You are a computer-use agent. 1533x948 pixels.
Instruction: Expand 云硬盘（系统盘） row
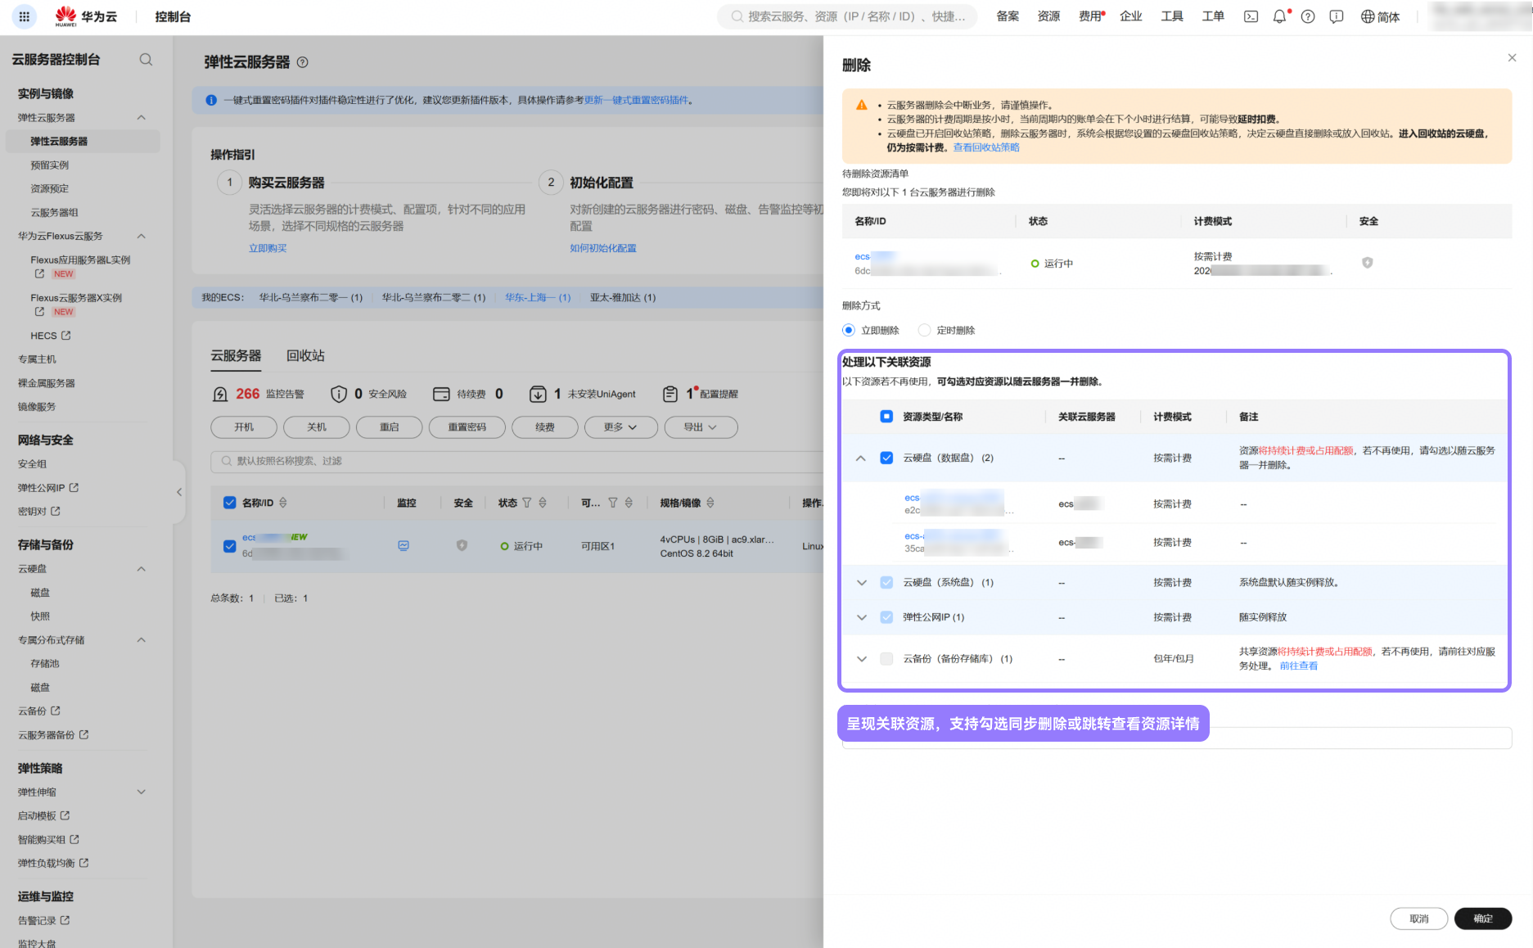862,583
